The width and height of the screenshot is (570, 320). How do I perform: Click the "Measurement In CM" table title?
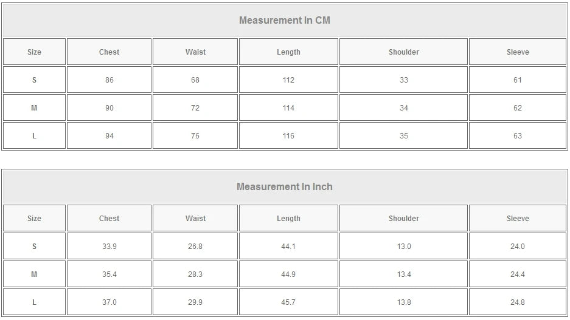(284, 20)
